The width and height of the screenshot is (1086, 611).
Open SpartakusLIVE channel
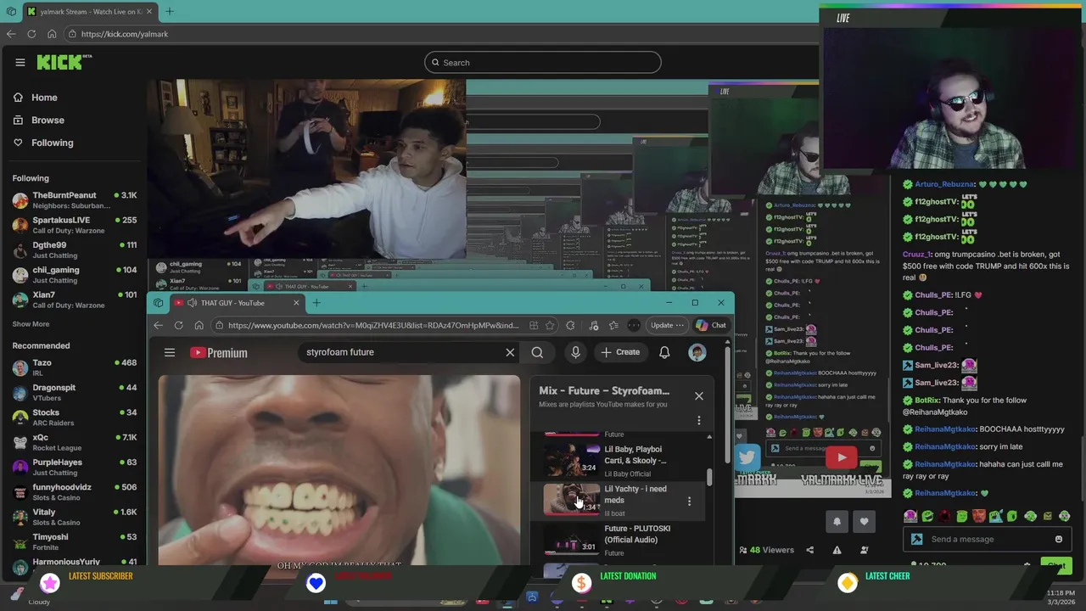click(74, 225)
